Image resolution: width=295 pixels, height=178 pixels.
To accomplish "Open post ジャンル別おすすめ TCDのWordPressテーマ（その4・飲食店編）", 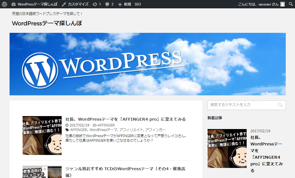I will coord(125,172).
